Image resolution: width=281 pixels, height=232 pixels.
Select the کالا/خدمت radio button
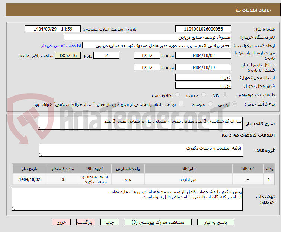177,95
